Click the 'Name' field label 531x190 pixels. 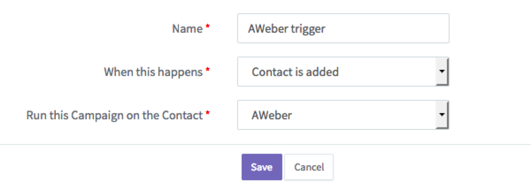coord(187,29)
